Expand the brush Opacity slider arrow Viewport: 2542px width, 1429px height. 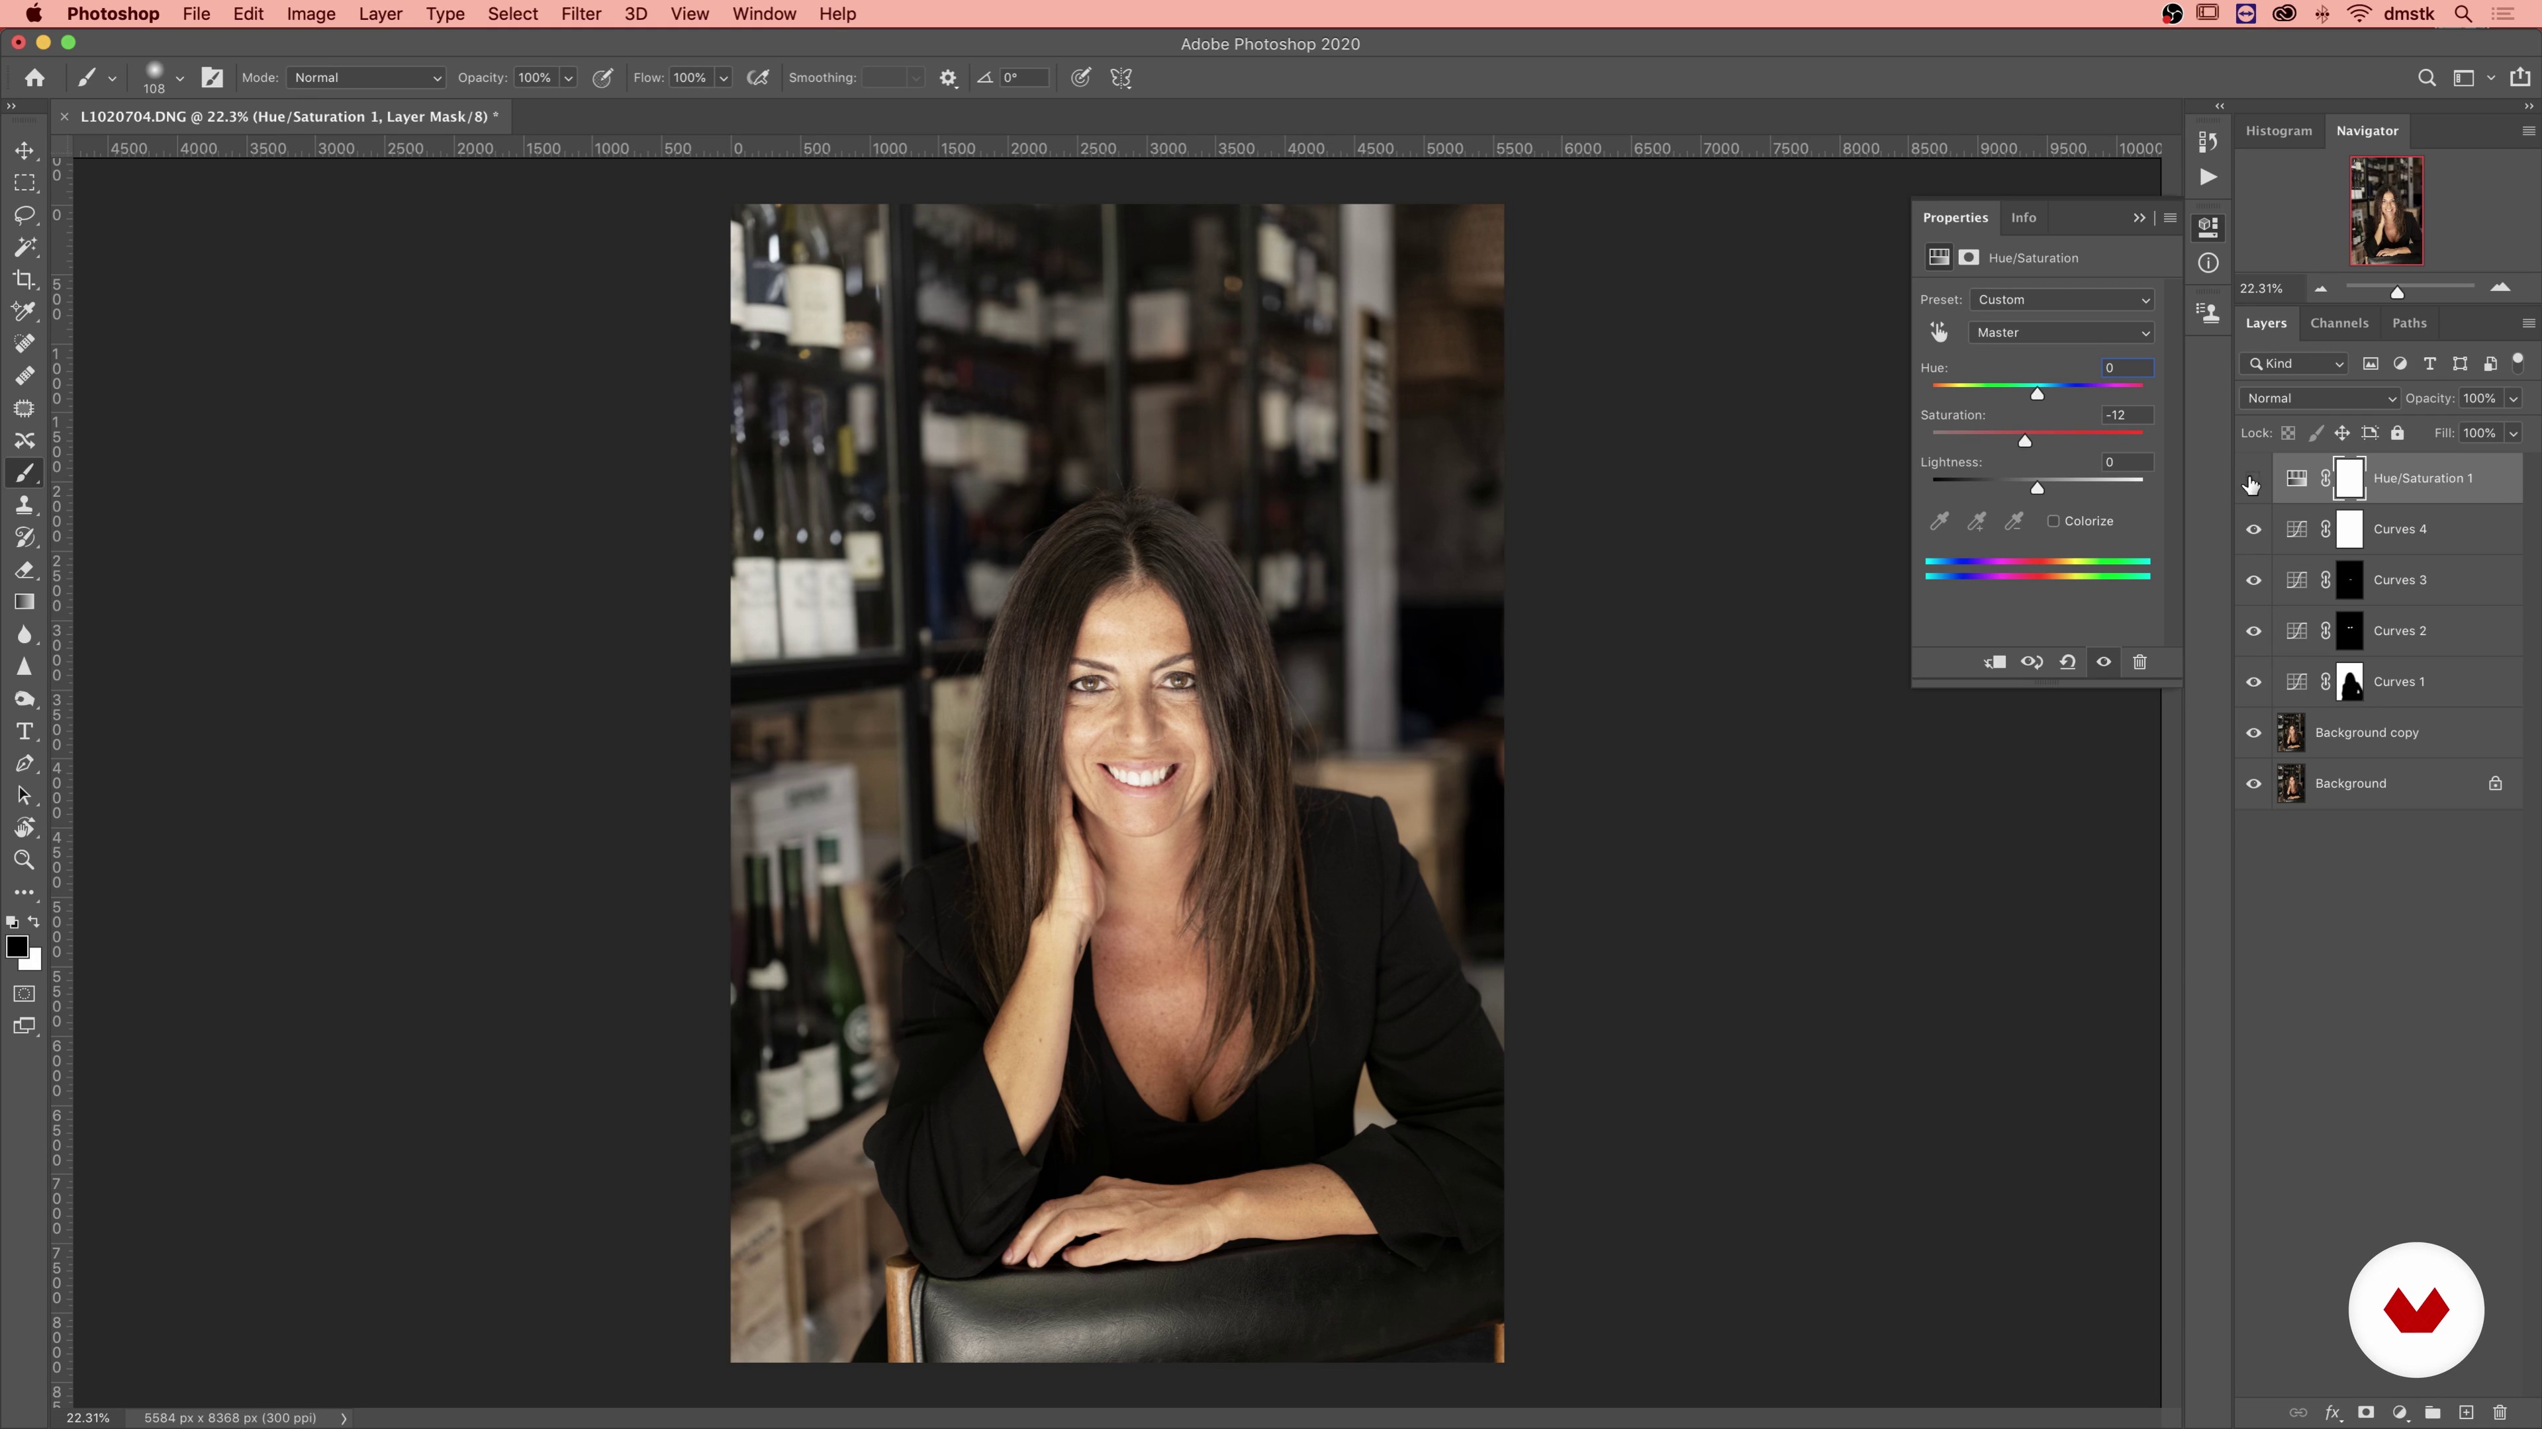pos(569,78)
